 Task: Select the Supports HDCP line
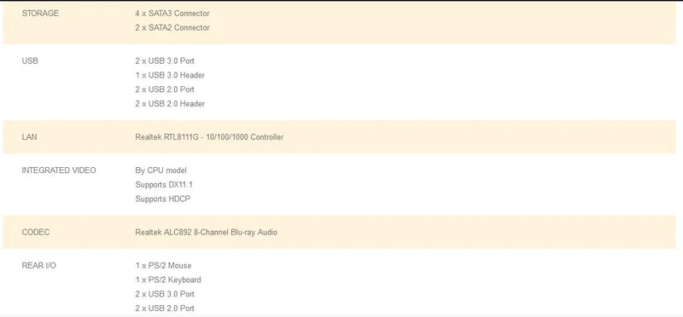click(x=162, y=199)
